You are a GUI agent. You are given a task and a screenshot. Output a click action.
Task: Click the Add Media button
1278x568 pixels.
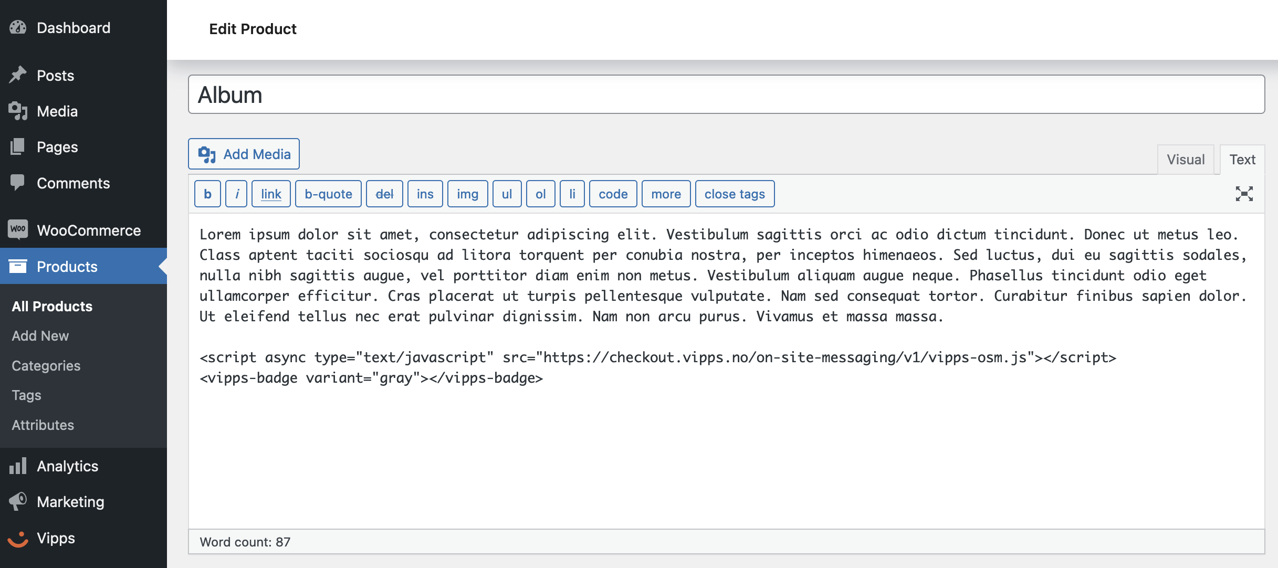[244, 154]
